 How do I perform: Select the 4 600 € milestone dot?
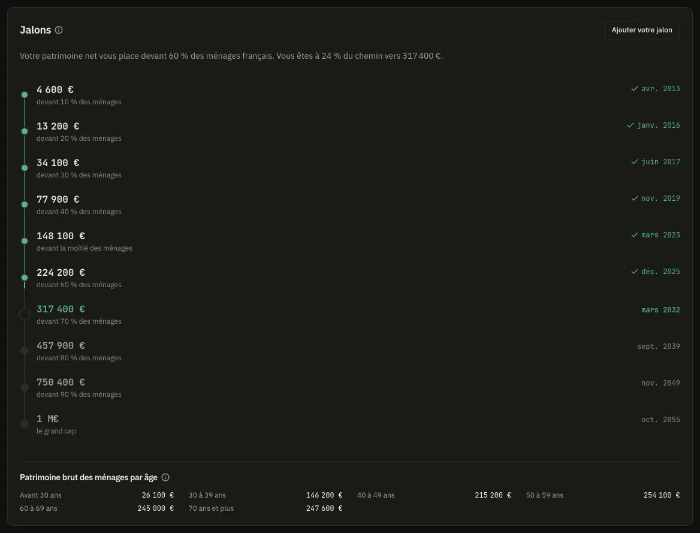point(25,95)
